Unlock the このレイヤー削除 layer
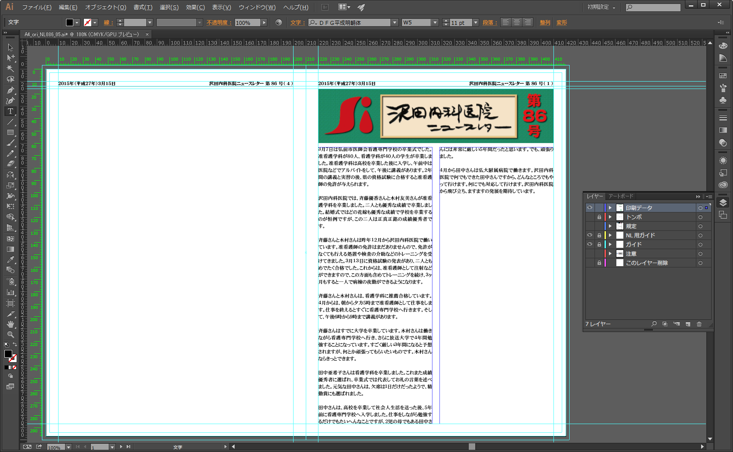 coord(599,263)
